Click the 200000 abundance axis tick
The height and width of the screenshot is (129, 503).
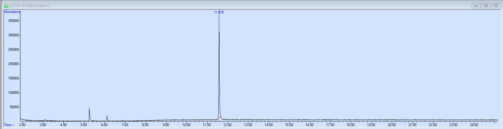14,64
